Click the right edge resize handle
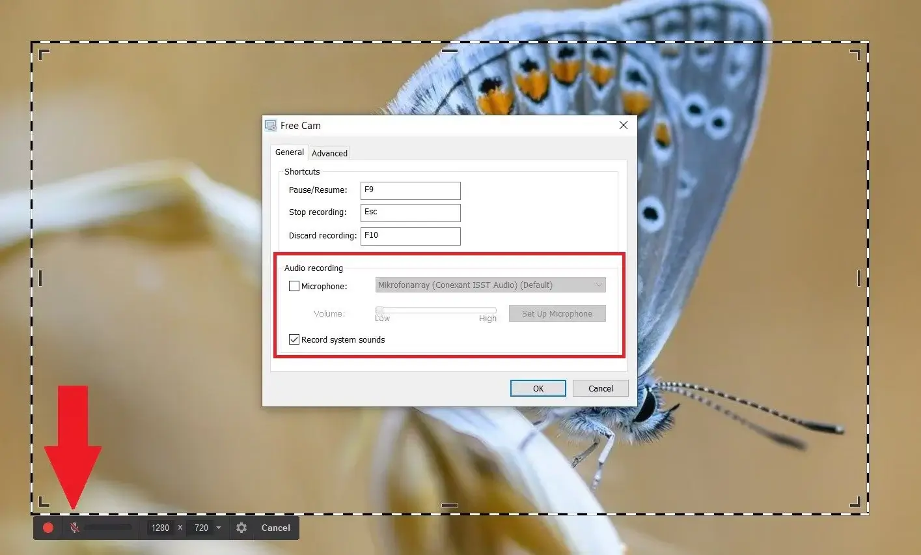The width and height of the screenshot is (921, 555). [x=859, y=278]
